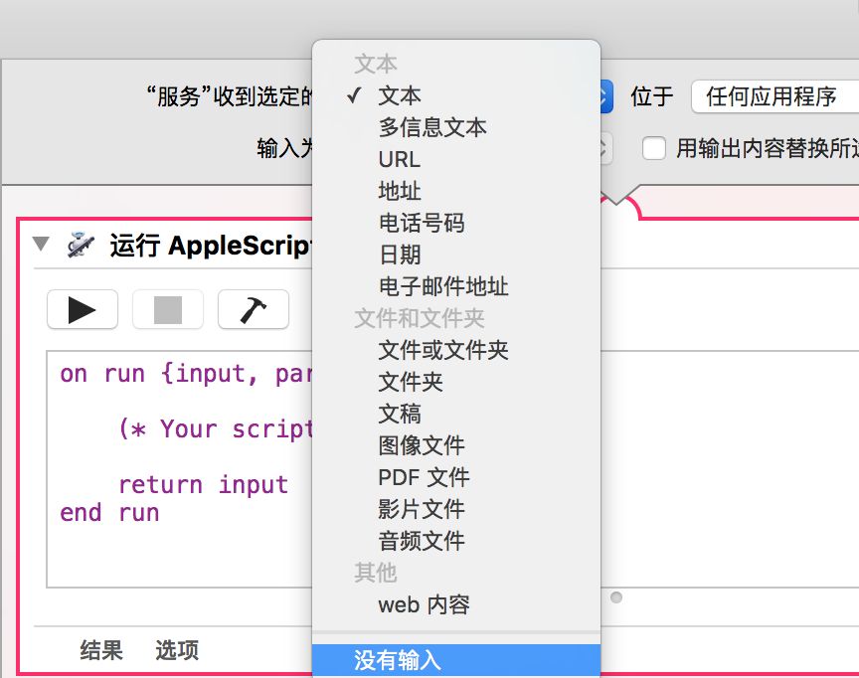The width and height of the screenshot is (859, 678).
Task: Run the AppleScript with the play button
Action: (83, 310)
